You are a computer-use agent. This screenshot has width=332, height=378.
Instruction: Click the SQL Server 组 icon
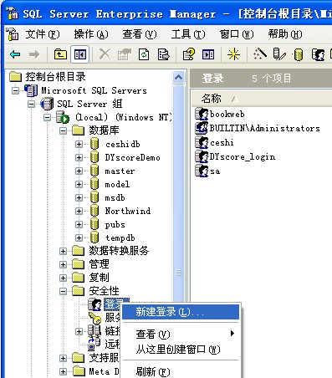(47, 104)
